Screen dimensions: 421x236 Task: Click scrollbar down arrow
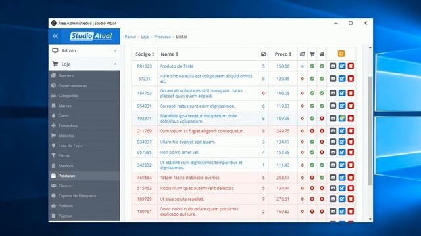[370, 219]
